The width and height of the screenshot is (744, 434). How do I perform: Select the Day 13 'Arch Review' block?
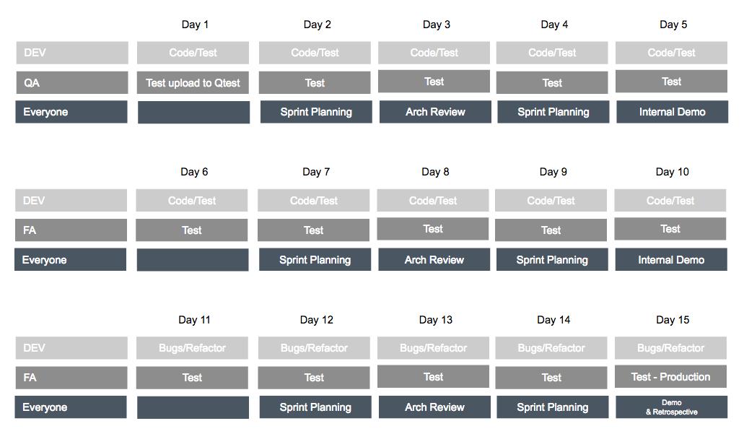pyautogui.click(x=434, y=407)
